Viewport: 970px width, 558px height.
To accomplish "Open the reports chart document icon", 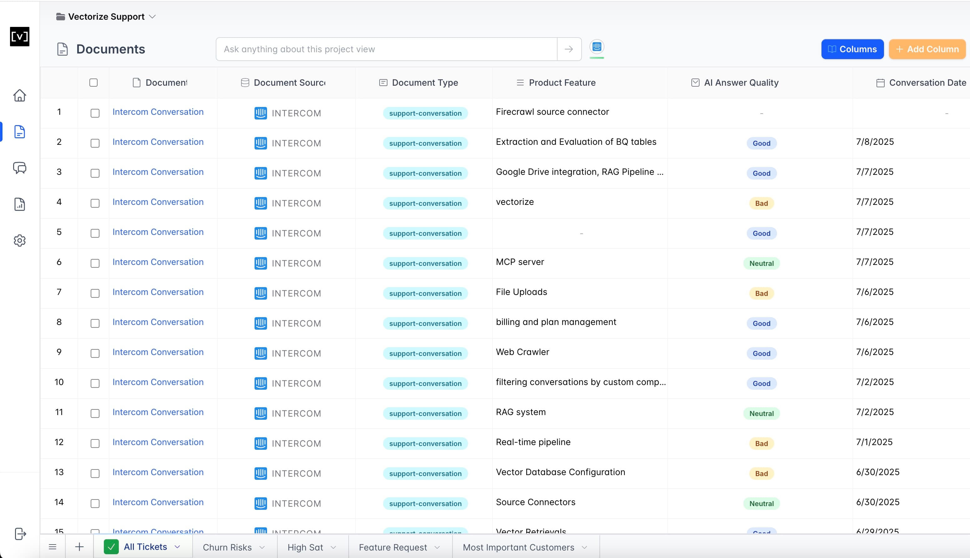I will click(19, 204).
